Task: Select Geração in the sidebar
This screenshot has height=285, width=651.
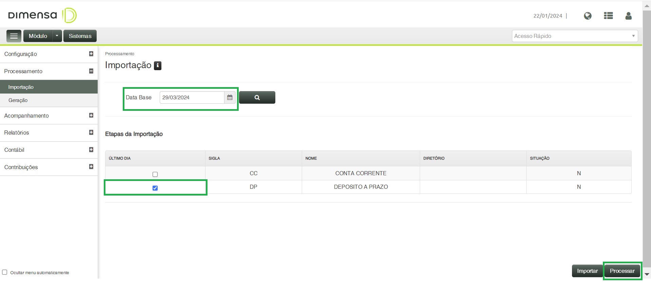Action: click(49, 100)
